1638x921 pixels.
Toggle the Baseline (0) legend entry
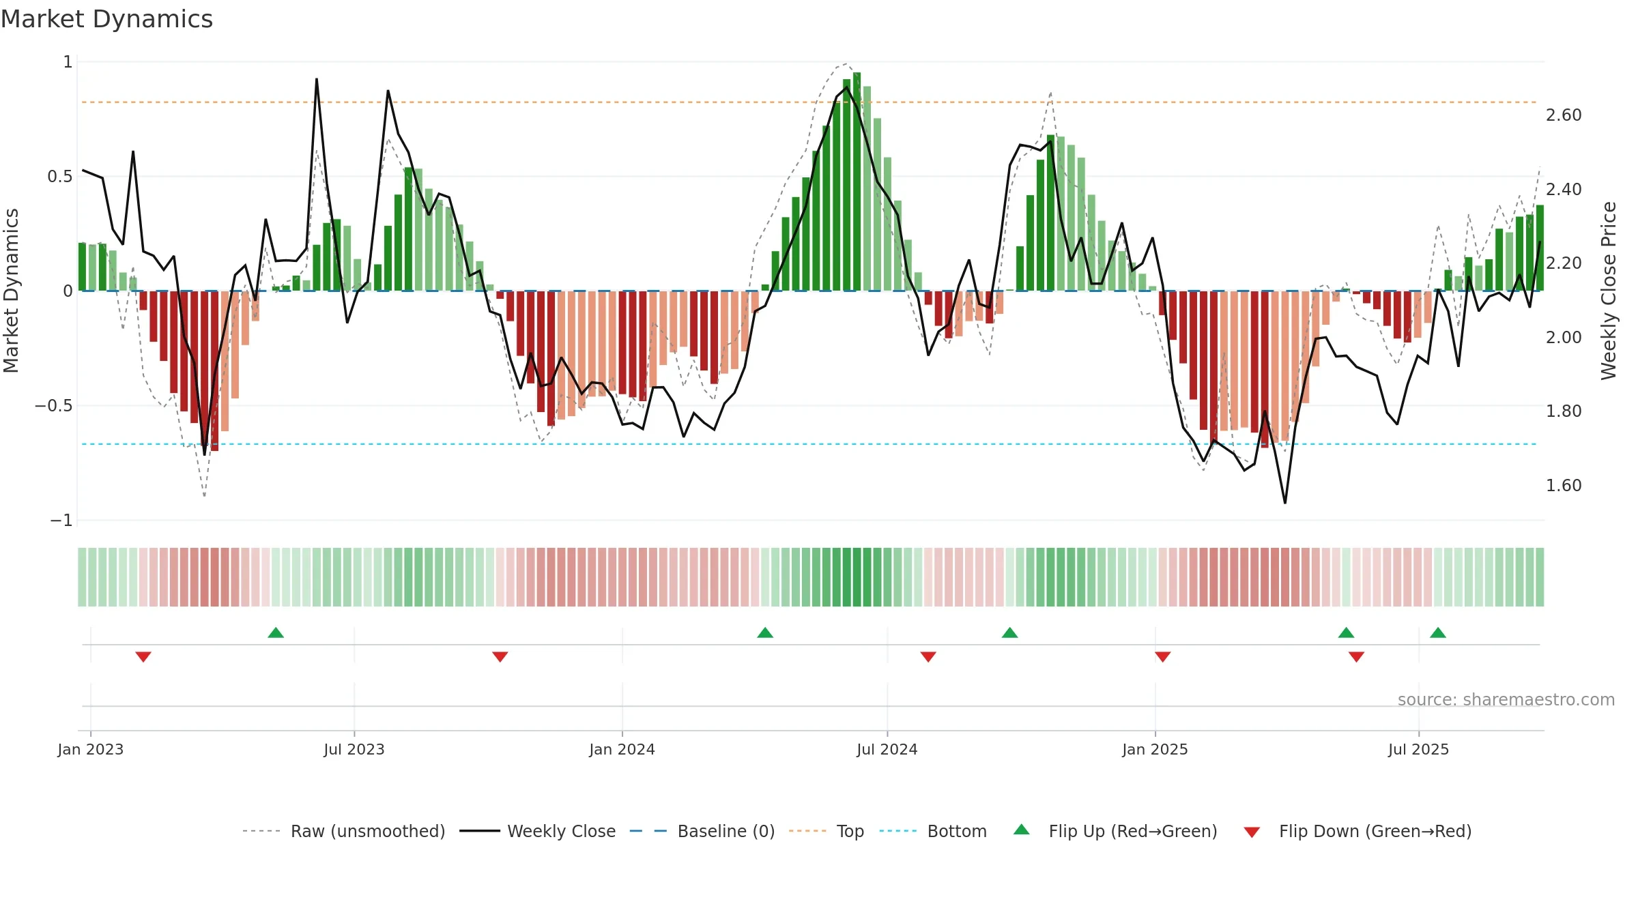[x=702, y=831]
